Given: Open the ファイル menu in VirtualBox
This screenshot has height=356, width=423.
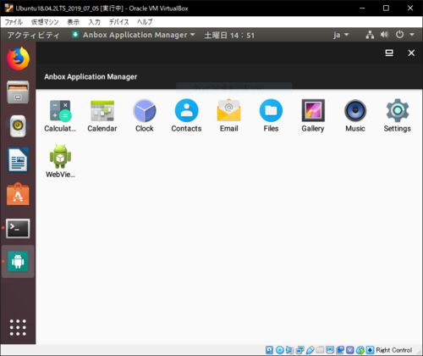Looking at the screenshot, I should pyautogui.click(x=14, y=22).
